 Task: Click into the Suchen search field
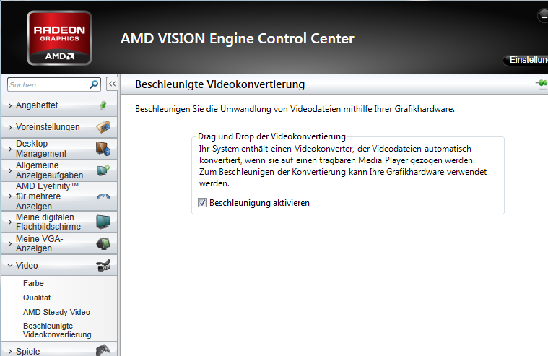click(48, 84)
